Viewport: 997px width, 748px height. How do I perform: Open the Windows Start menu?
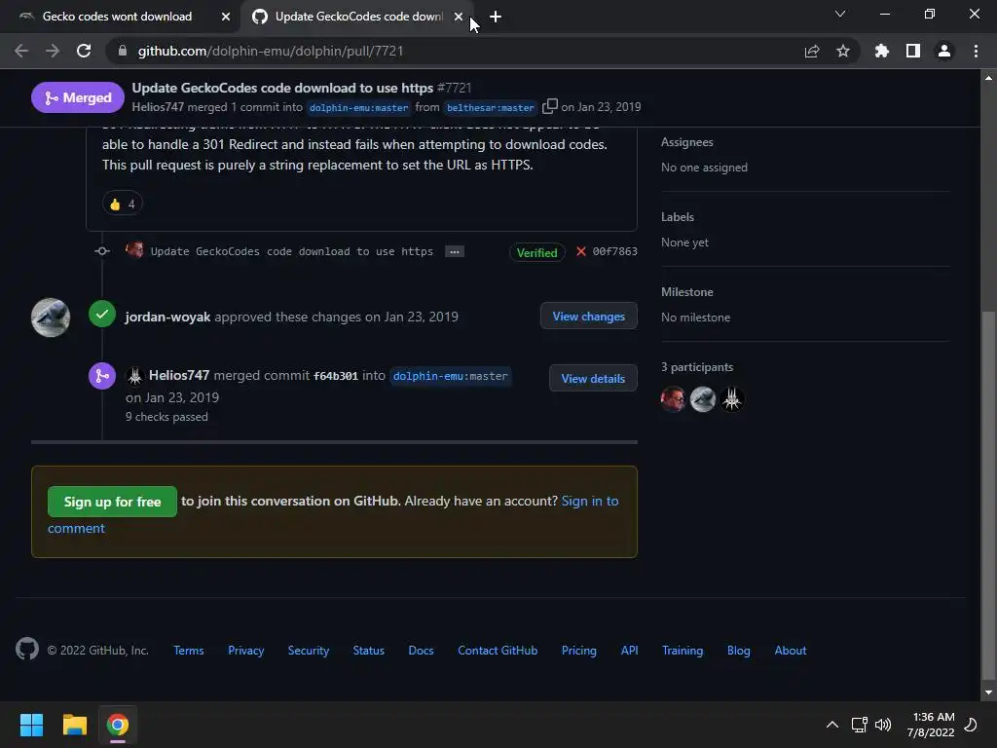31,725
